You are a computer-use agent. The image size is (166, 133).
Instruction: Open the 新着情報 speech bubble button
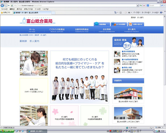[102, 24]
